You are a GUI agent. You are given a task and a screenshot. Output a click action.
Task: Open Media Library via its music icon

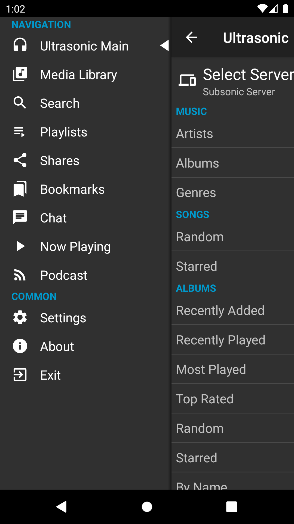[20, 74]
